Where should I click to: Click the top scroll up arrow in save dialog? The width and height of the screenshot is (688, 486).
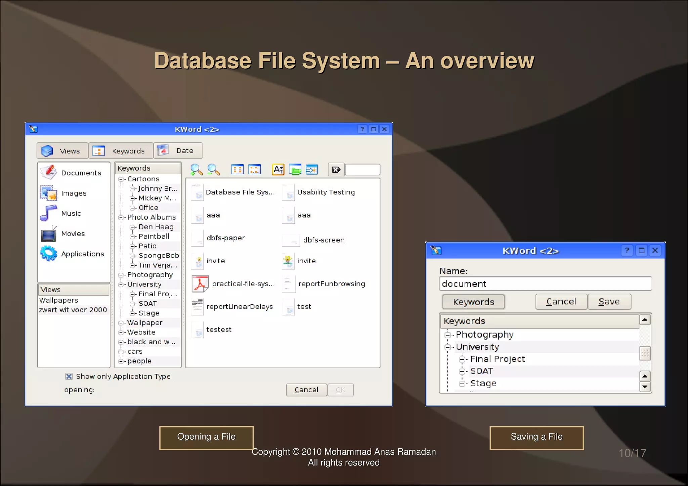pyautogui.click(x=645, y=319)
